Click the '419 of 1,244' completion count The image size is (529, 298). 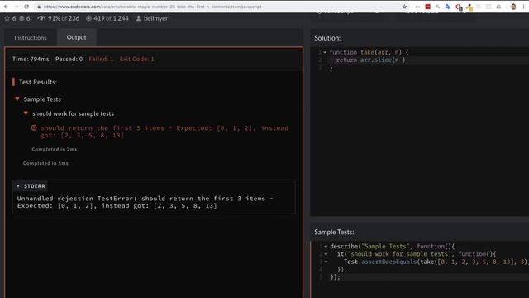click(111, 18)
